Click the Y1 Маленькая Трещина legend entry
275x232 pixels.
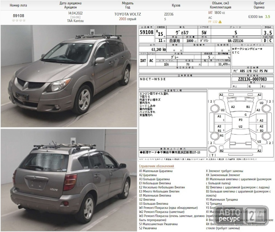coord(222,200)
